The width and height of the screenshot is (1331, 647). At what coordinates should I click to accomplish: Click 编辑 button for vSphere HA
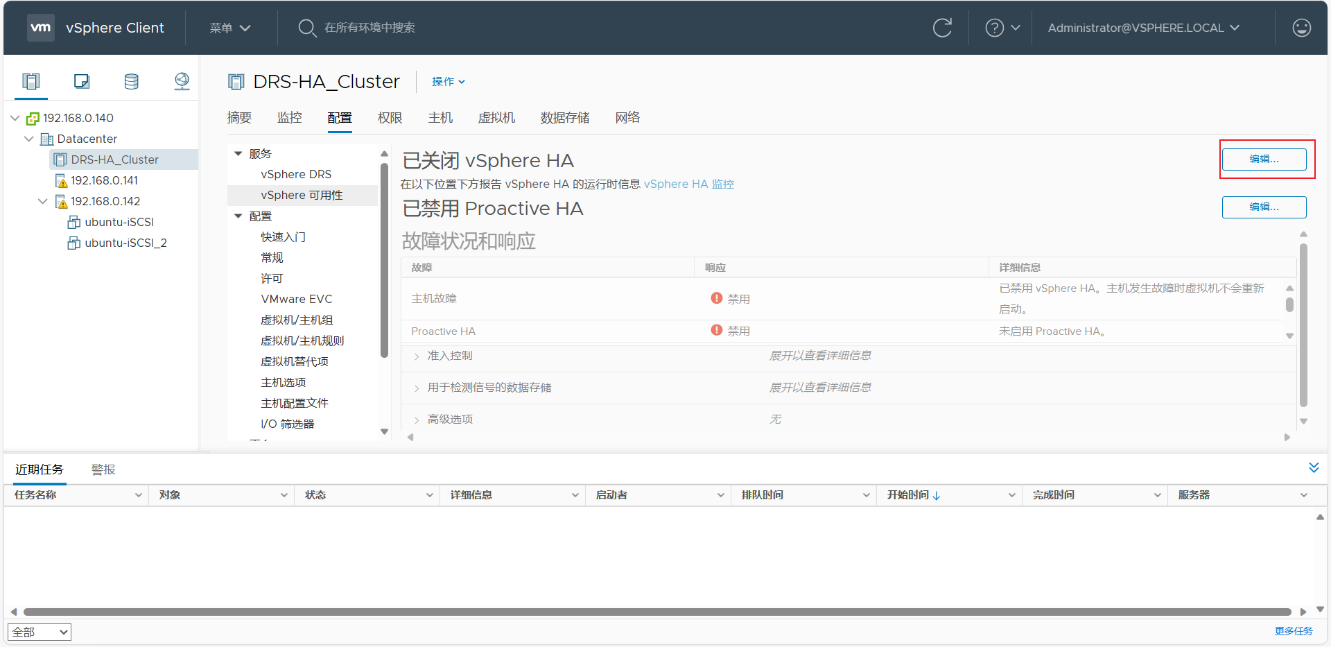[1264, 159]
